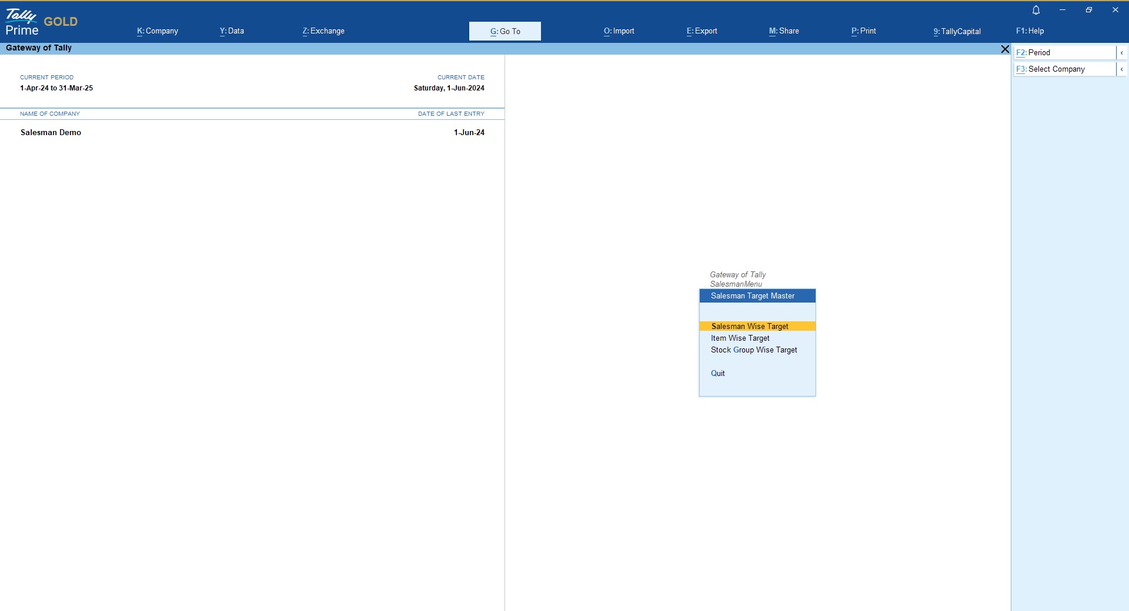Screen dimensions: 1129x611
Task: Open the E: Export menu
Action: (x=702, y=31)
